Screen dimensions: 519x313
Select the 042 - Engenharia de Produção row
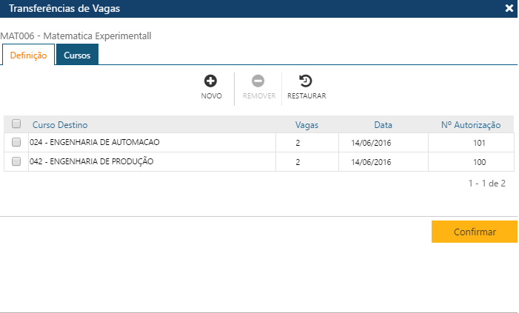92,161
